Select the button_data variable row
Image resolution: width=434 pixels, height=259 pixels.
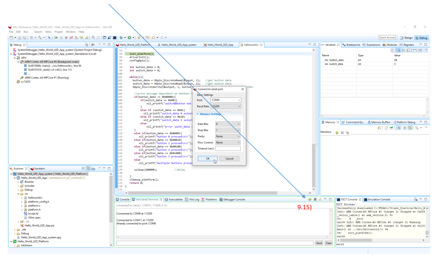tap(374, 60)
